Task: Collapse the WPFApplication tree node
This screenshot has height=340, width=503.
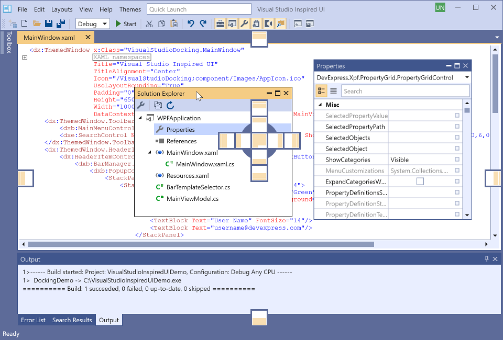Action: [x=140, y=118]
